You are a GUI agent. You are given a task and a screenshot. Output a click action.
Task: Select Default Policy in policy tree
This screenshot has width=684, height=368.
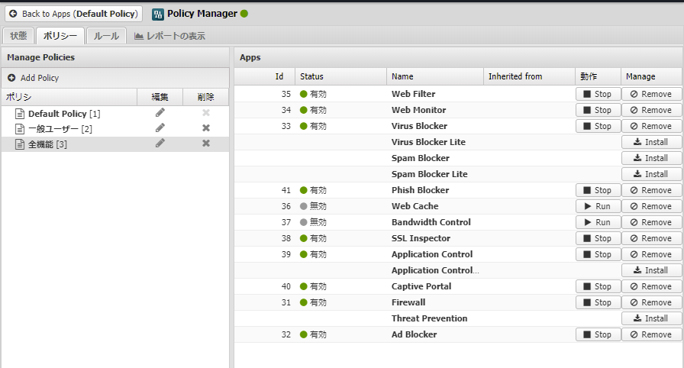coord(63,113)
